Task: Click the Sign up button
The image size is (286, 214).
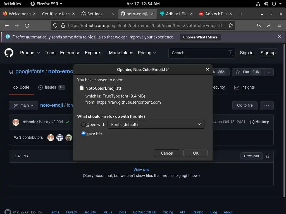Action: click(268, 53)
